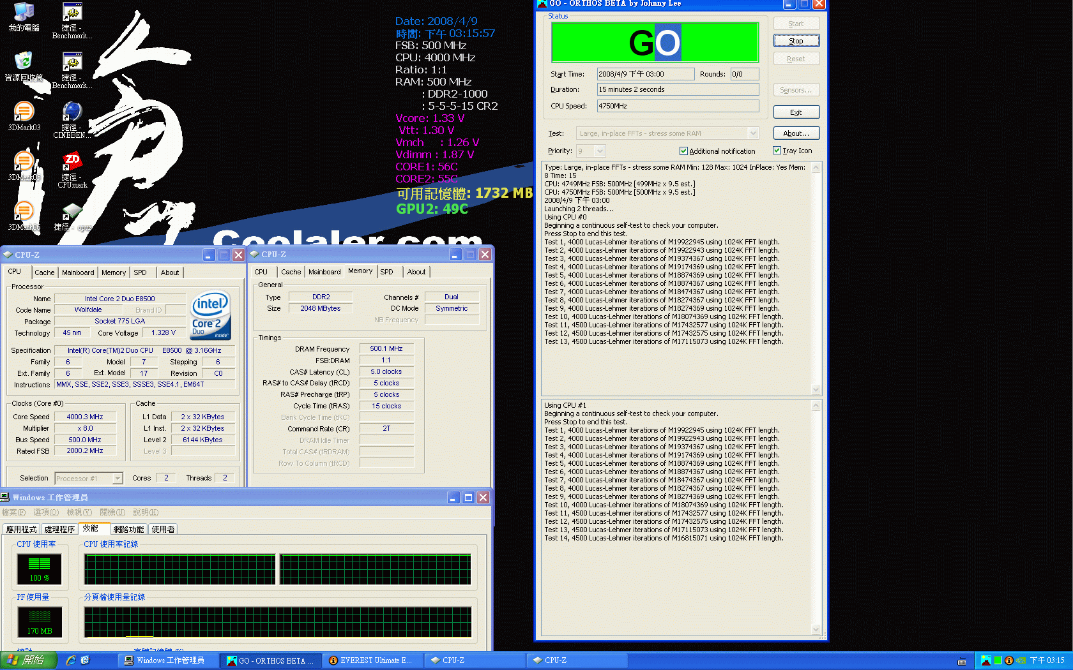Switch to GO - ORTHOS BETA taskbar button

tap(271, 660)
